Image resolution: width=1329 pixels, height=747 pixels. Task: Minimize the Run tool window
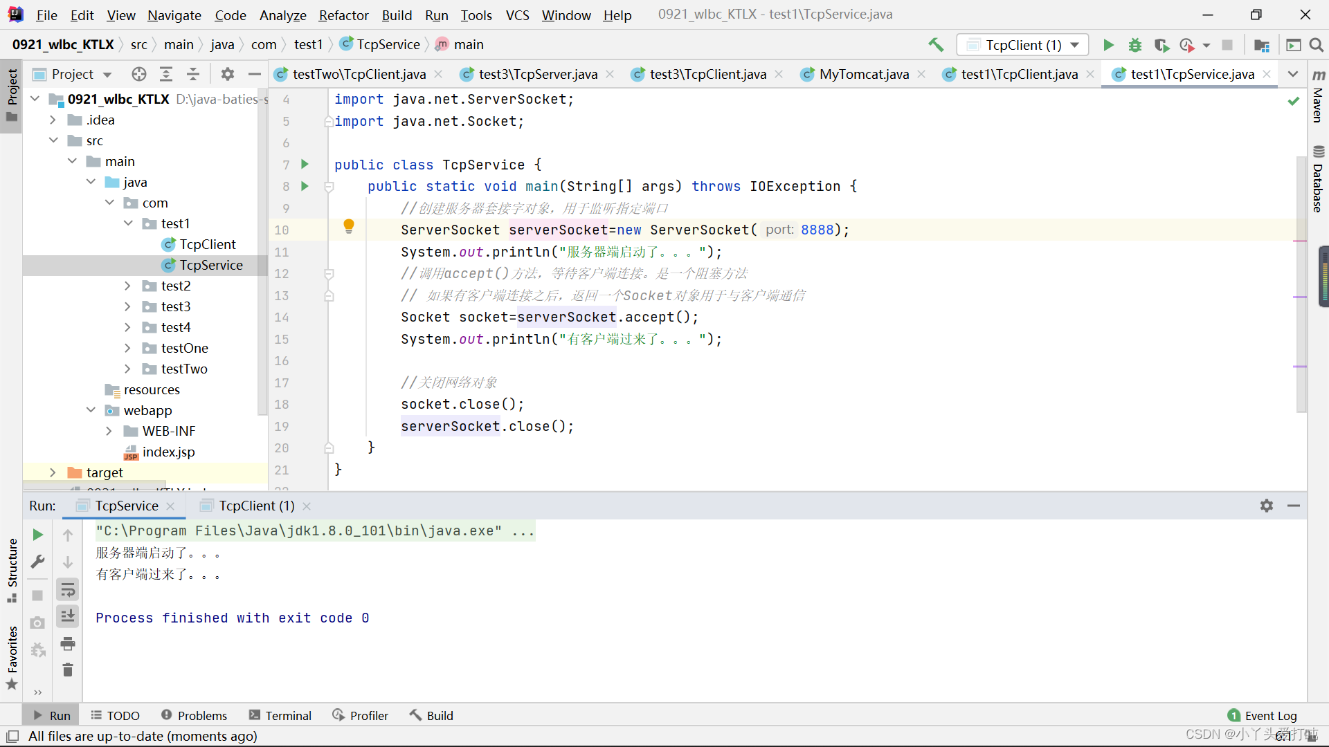[x=1294, y=506]
